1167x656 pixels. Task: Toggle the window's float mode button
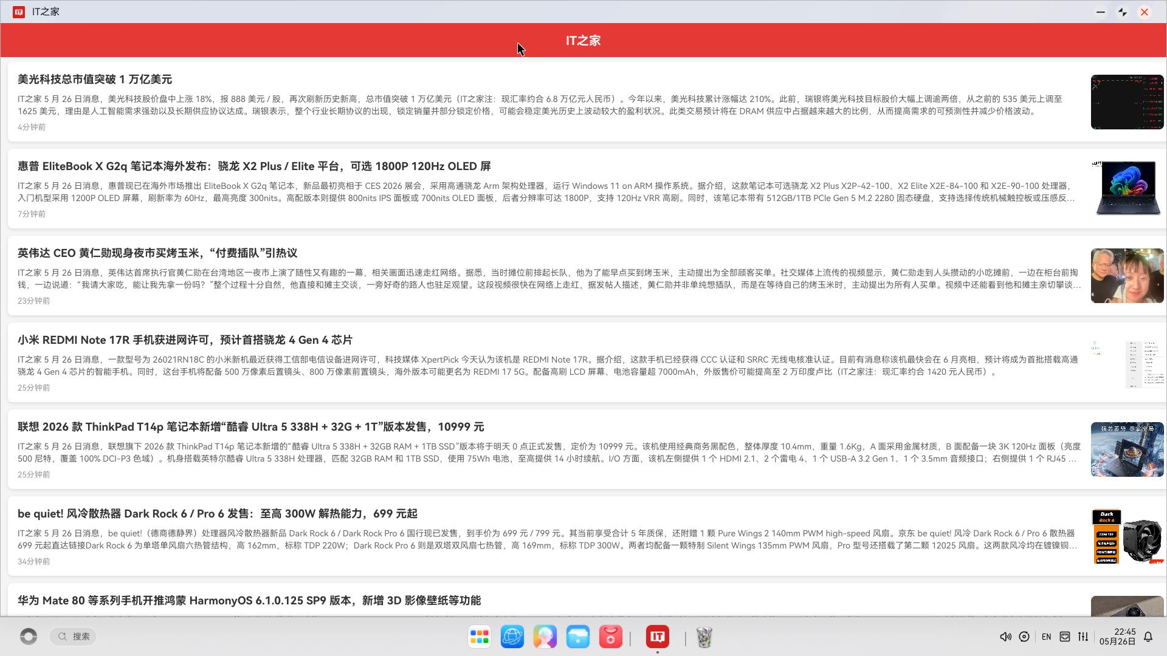point(1123,12)
